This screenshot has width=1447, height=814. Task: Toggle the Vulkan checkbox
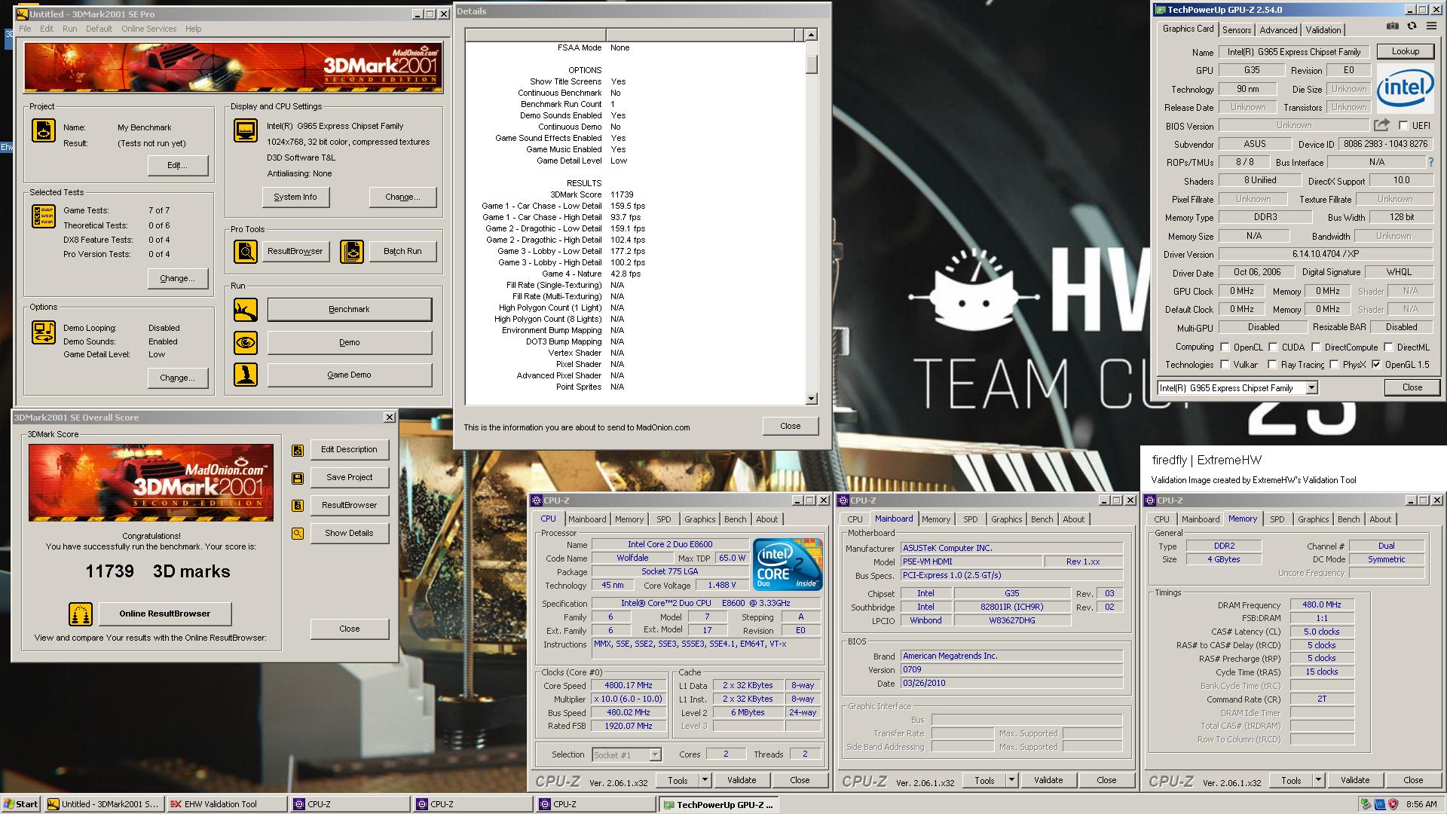pyautogui.click(x=1225, y=365)
